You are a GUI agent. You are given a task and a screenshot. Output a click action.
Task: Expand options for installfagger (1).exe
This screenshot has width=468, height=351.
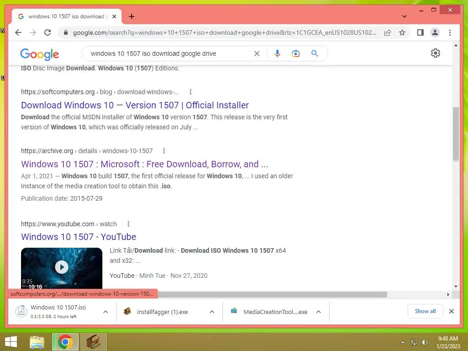212,312
